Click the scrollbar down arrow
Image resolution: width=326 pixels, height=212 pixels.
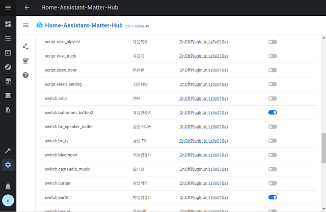point(323,209)
